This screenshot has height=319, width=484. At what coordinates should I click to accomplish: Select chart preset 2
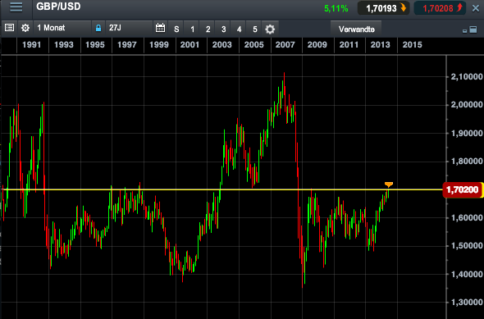click(208, 29)
